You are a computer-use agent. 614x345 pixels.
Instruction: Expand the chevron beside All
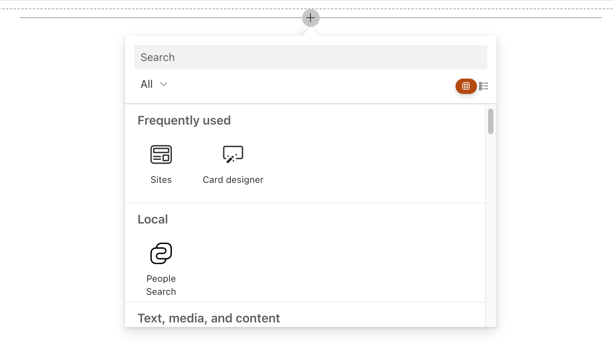[164, 84]
